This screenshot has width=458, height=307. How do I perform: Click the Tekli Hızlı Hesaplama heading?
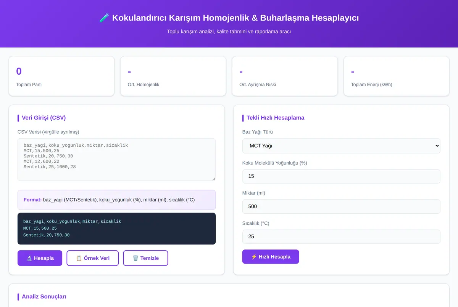[275, 118]
